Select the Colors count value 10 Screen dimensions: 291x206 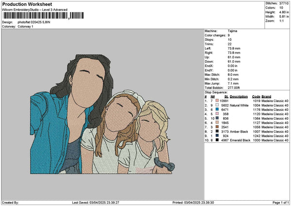pyautogui.click(x=281, y=8)
